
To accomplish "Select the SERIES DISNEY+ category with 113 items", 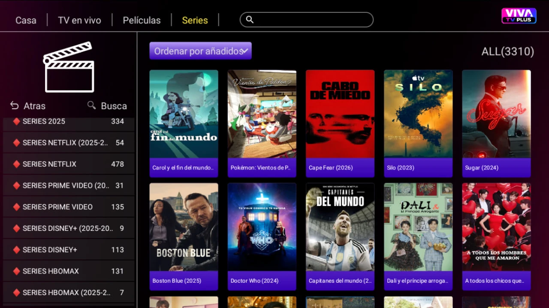I will click(x=69, y=250).
